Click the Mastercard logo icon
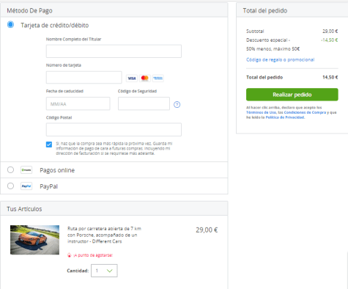The width and height of the screenshot is (348, 289). [145, 78]
